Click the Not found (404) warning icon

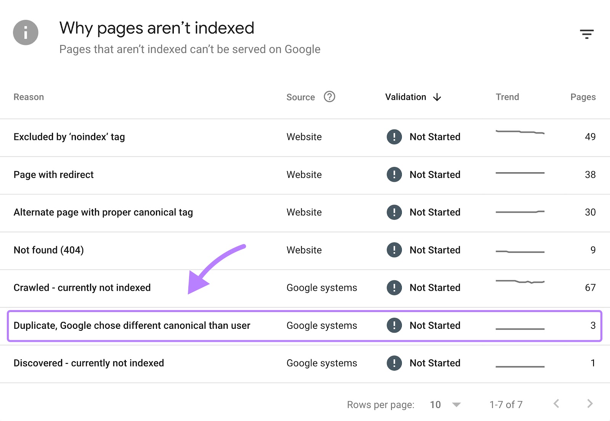click(x=394, y=250)
